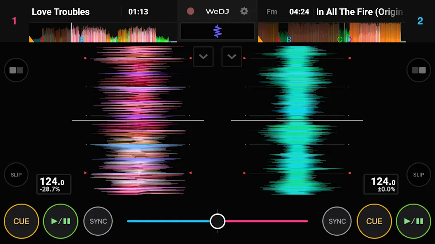This screenshot has width=435, height=244.
Task: Jump to hot cue A on deck 2 overview
Action: [278, 40]
